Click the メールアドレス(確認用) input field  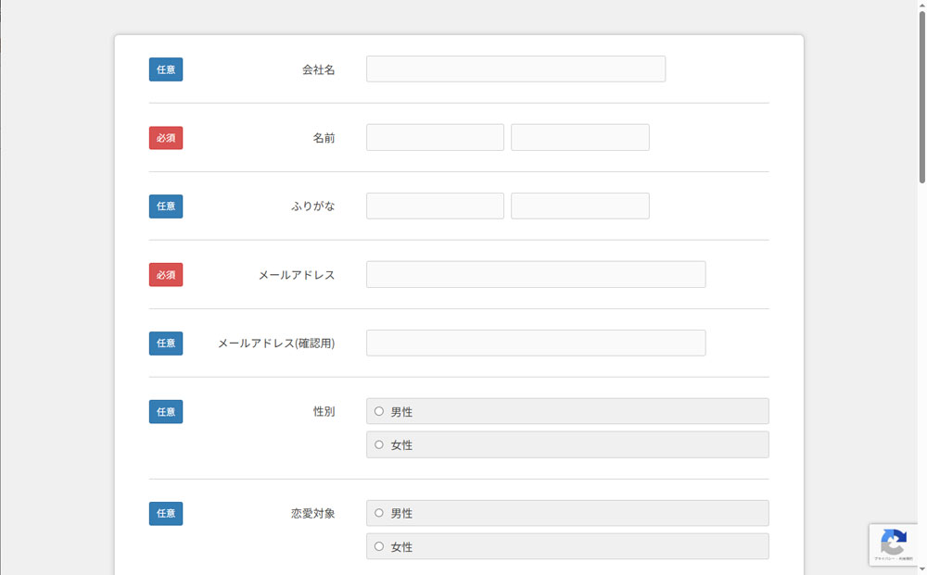point(536,344)
